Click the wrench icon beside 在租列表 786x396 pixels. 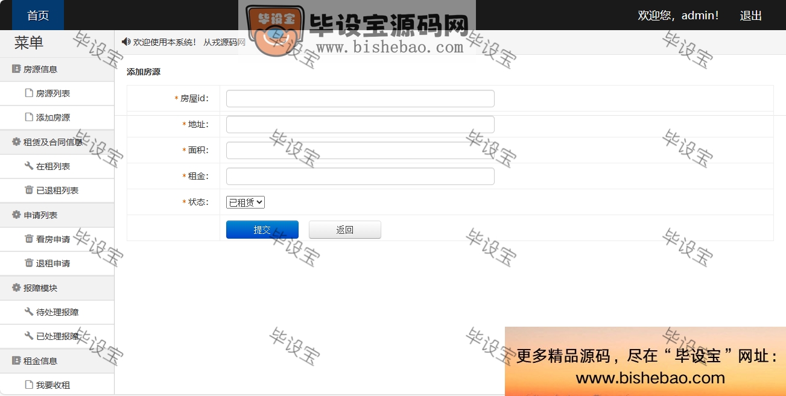28,166
